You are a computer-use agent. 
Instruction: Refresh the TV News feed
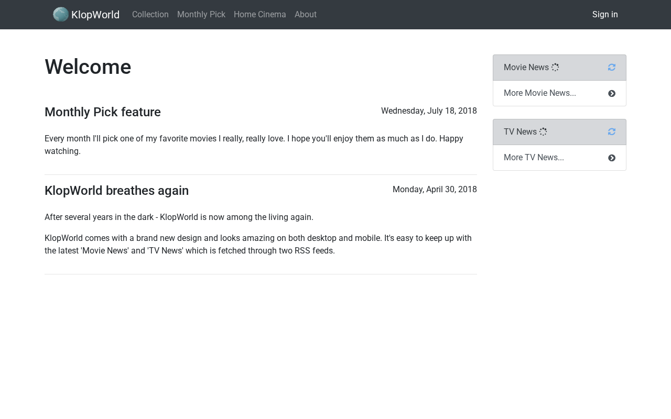coord(612,132)
